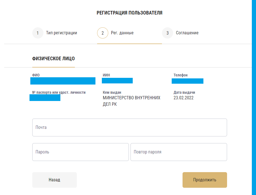Viewport: 256px width, 195px height.
Task: Click the passport number highlighted value
Action: click(45, 98)
